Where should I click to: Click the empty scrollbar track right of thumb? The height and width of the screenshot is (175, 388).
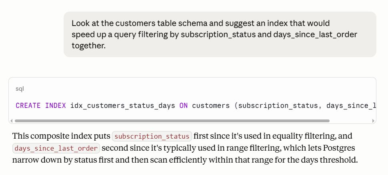point(351,121)
